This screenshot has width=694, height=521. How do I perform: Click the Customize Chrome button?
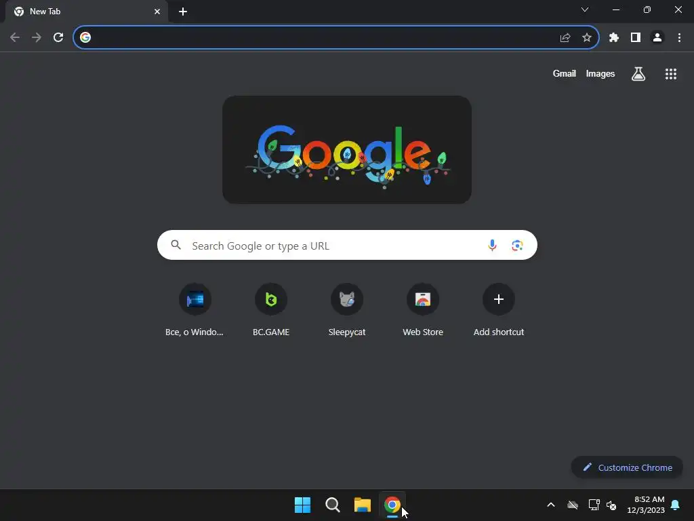[x=627, y=467]
